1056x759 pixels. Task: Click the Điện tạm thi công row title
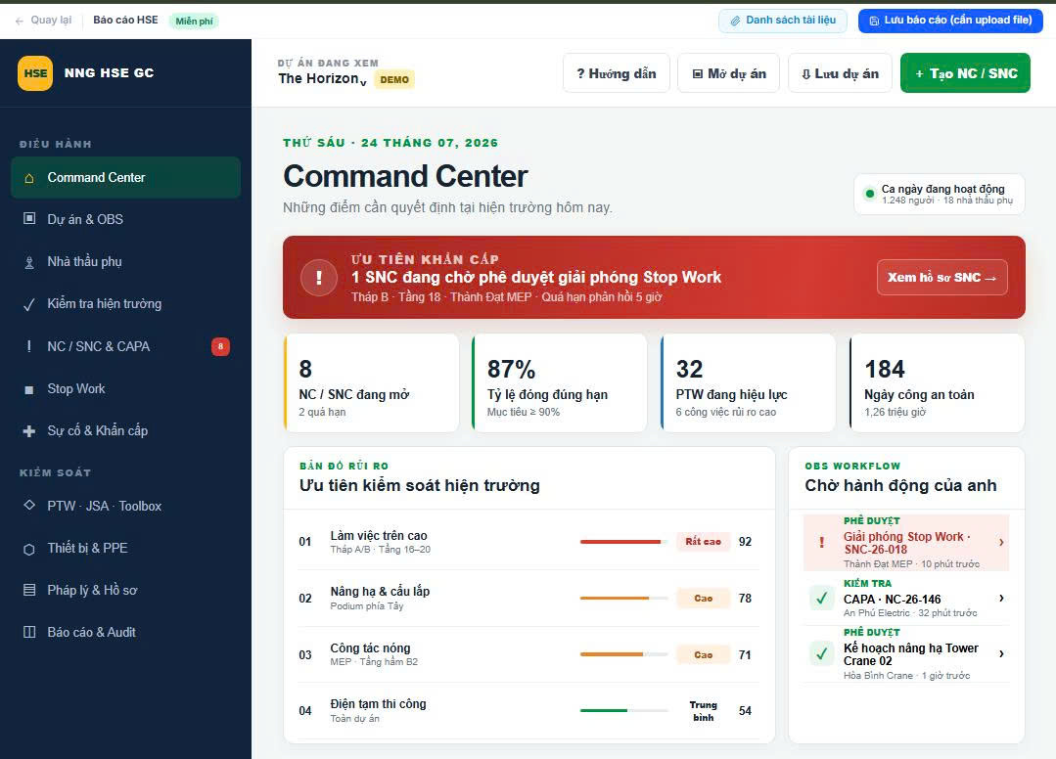[x=378, y=704]
